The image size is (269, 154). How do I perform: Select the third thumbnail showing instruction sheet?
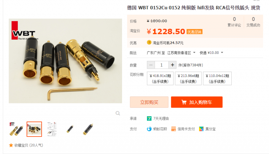click(52, 129)
